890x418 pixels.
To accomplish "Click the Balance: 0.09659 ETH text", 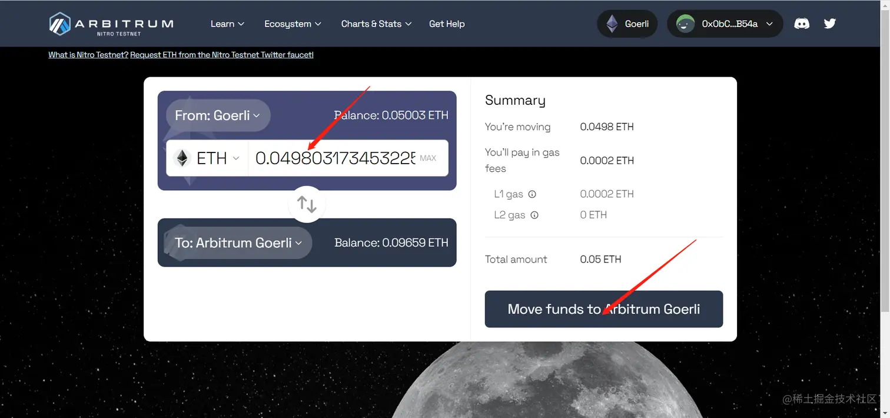I will tap(391, 243).
